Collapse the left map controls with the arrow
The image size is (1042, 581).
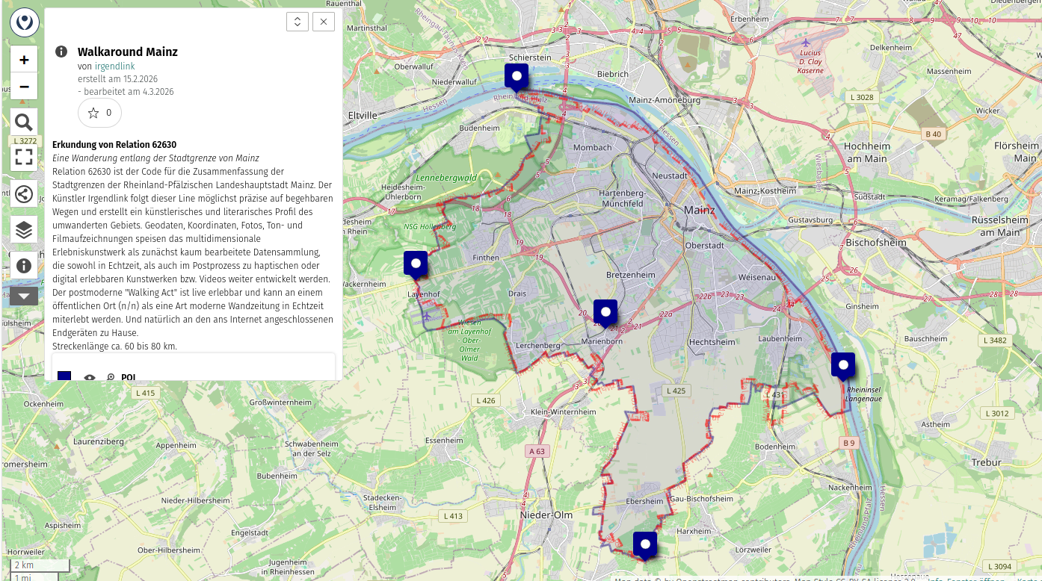point(23,295)
